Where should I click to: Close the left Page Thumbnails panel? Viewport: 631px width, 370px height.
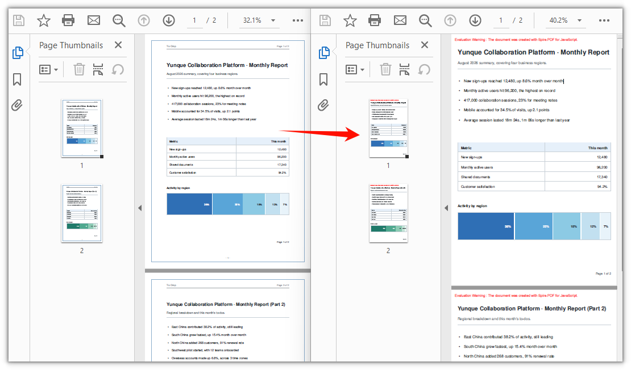coord(118,45)
